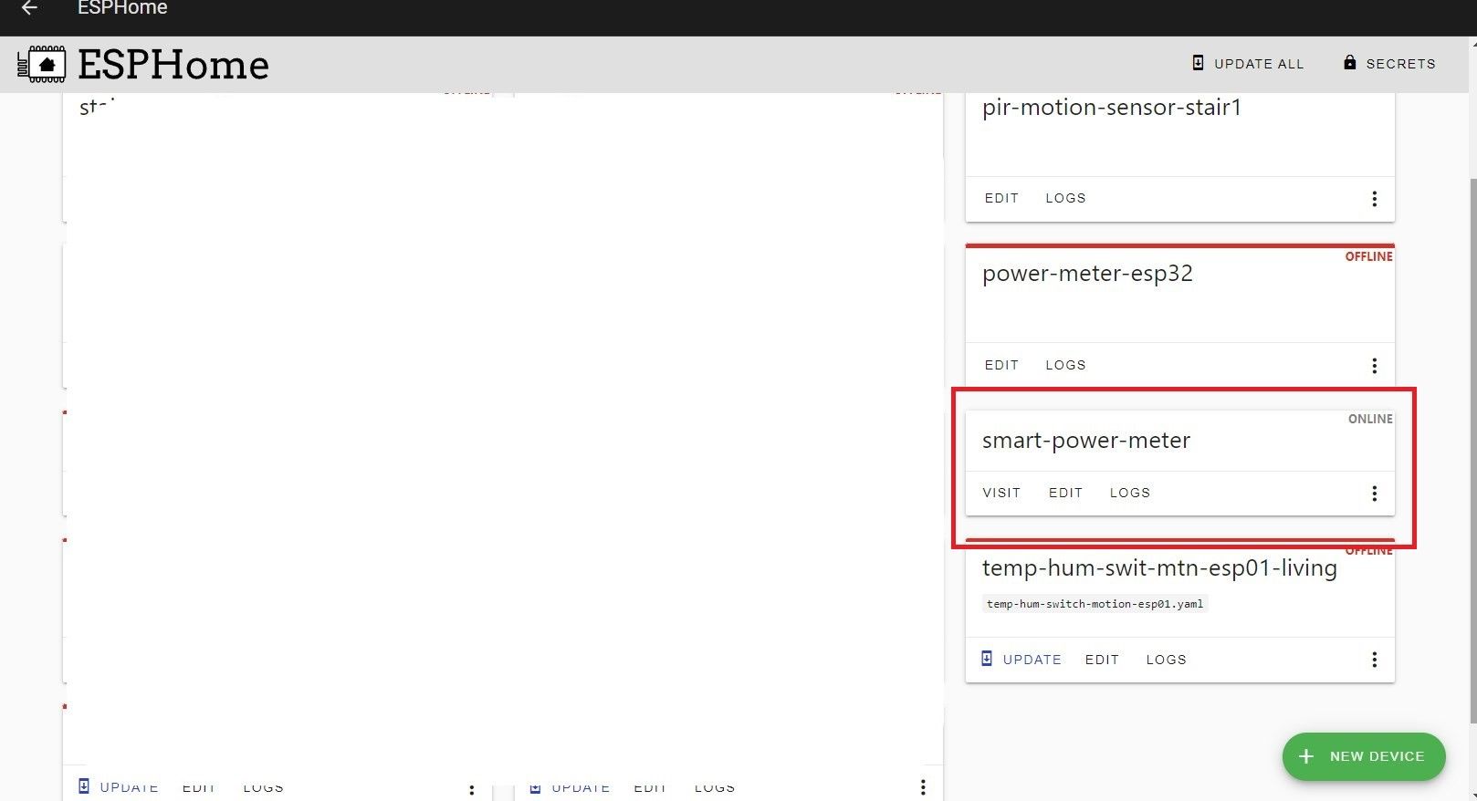Edit the pir-motion-sensor-stair1 device
1477x801 pixels.
pos(1001,198)
